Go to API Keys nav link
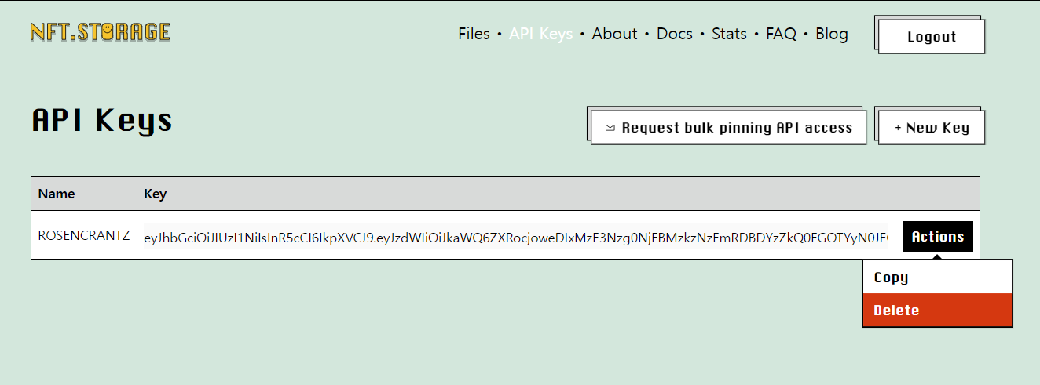Image resolution: width=1040 pixels, height=385 pixels. [540, 34]
